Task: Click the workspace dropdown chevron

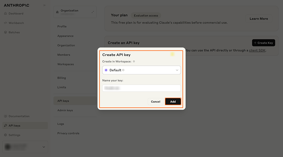Action: [x=177, y=70]
